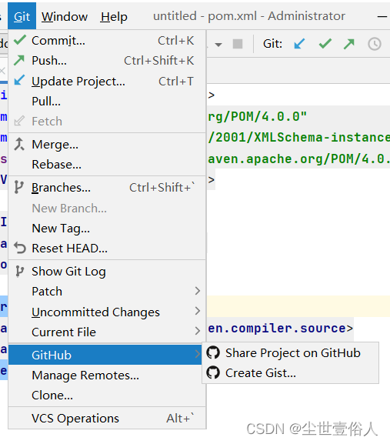This screenshot has width=390, height=444.
Task: Click GitHub logo beside Create Gist...
Action: [213, 372]
